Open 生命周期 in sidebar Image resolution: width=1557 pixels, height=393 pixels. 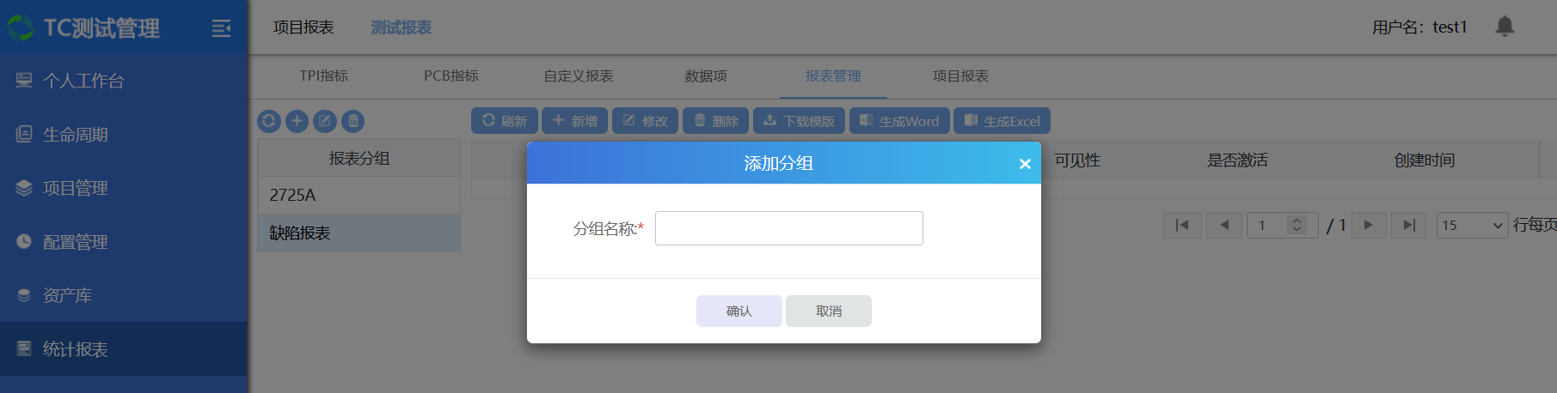124,135
